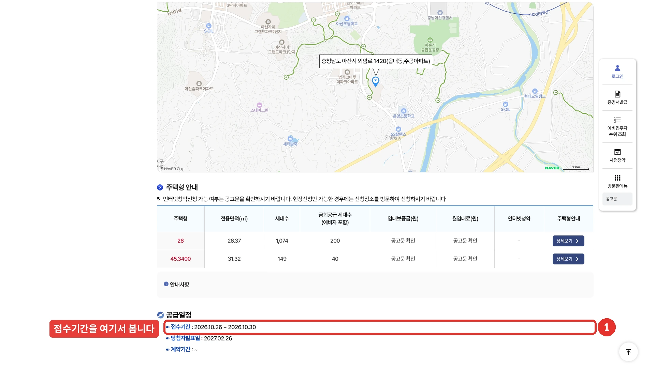The height and width of the screenshot is (368, 655).
Task: Click the blue location pin on the map
Action: (376, 82)
